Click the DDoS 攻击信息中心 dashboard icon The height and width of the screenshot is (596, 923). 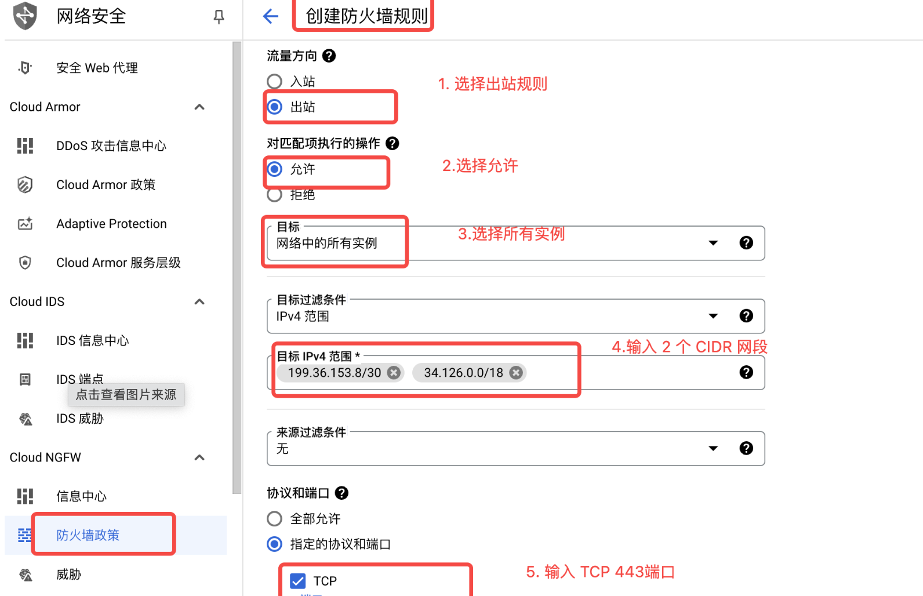click(x=25, y=146)
